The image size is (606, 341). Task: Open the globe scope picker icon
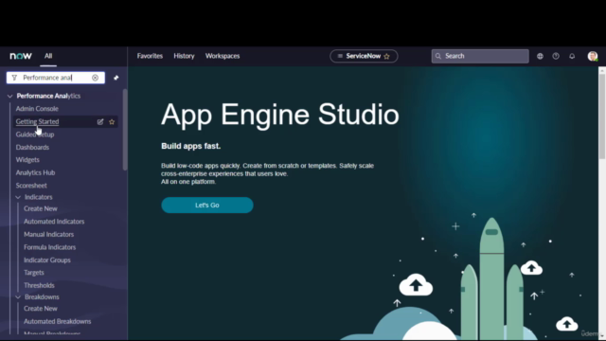coord(540,56)
